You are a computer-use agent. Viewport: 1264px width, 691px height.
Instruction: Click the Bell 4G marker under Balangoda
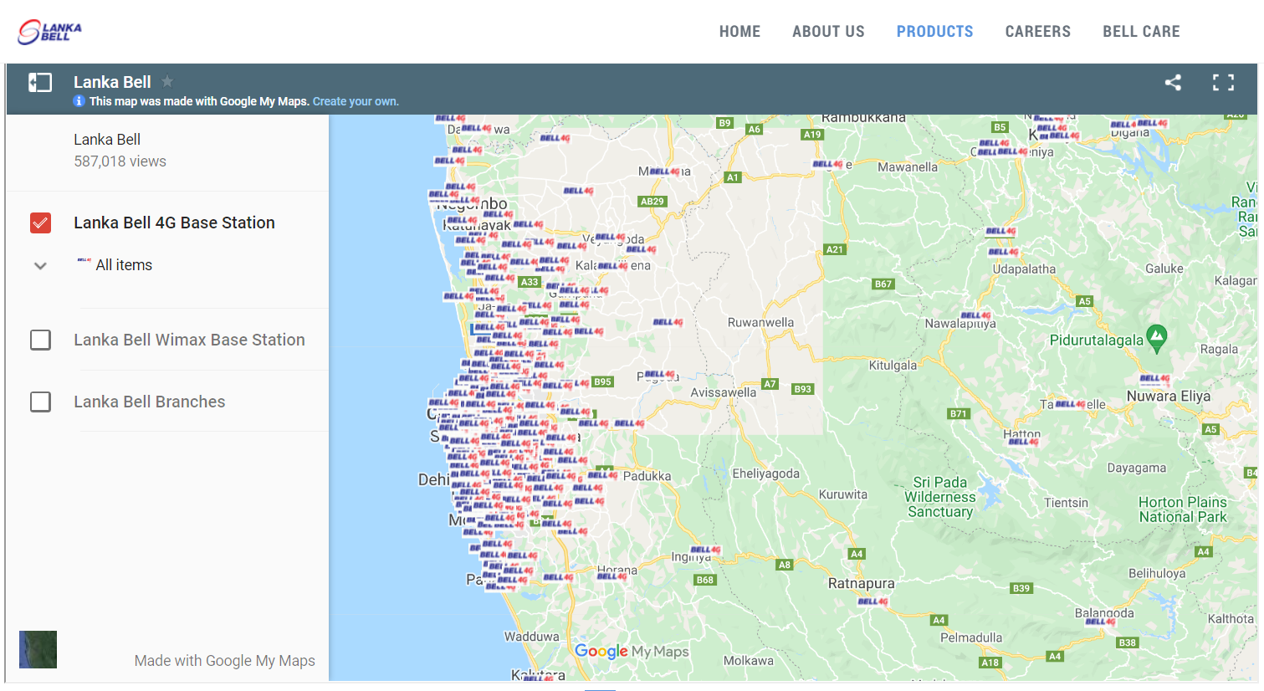pyautogui.click(x=1100, y=622)
